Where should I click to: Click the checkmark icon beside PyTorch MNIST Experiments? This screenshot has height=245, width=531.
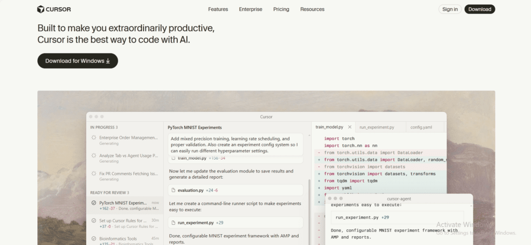[x=93, y=203]
